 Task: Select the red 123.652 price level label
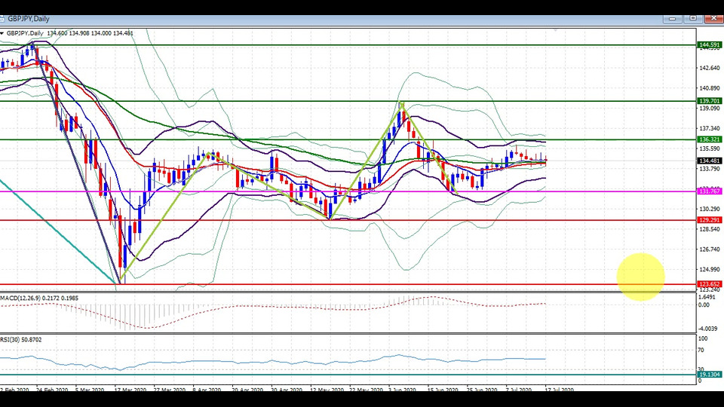click(709, 284)
